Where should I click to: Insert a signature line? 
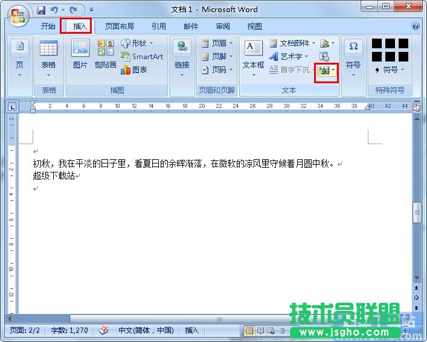coord(324,43)
